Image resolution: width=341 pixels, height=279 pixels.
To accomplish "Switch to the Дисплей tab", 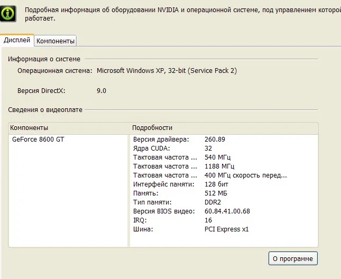I will [17, 40].
